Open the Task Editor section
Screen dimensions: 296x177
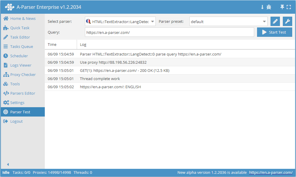tap(20, 37)
